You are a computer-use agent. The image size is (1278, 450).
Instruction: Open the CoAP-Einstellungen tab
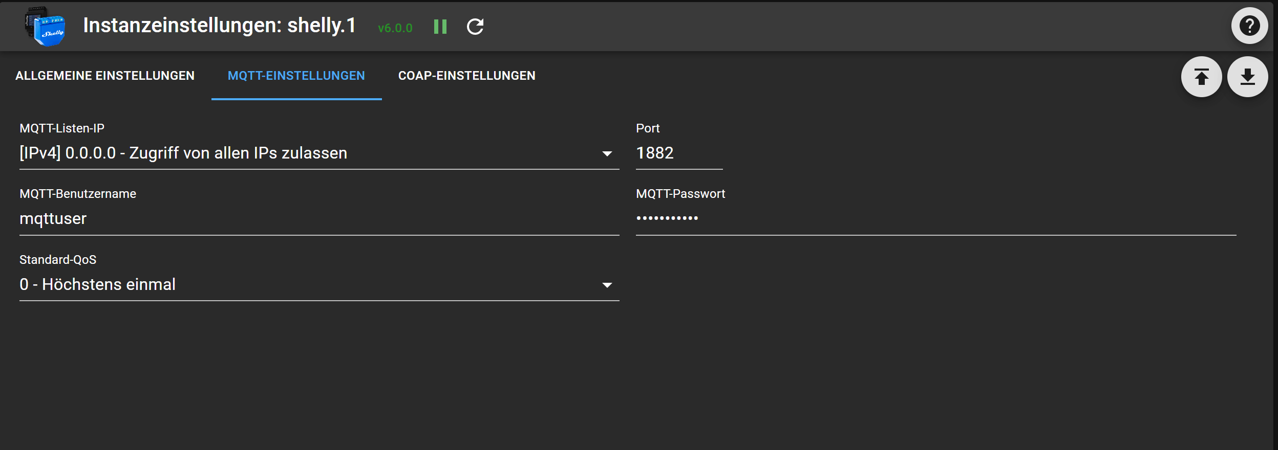pos(466,76)
